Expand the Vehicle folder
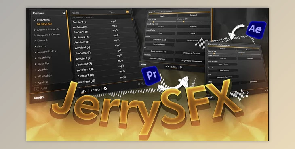 pyautogui.click(x=36, y=83)
